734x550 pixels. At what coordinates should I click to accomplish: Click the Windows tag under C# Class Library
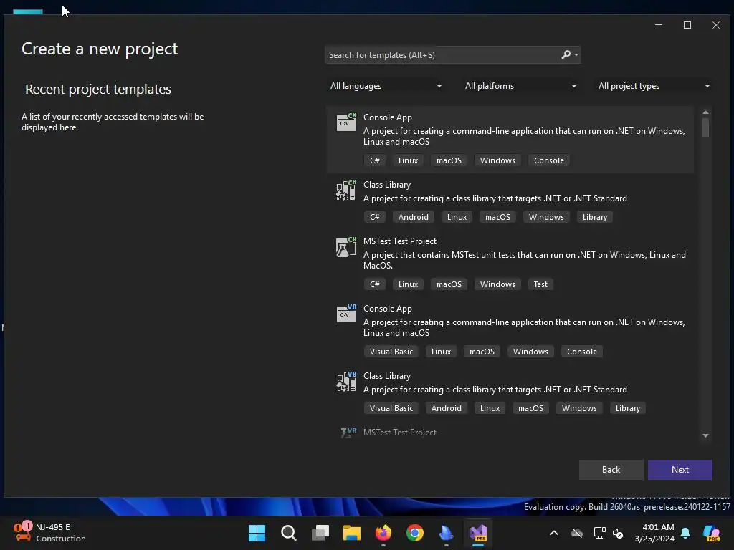(x=546, y=217)
